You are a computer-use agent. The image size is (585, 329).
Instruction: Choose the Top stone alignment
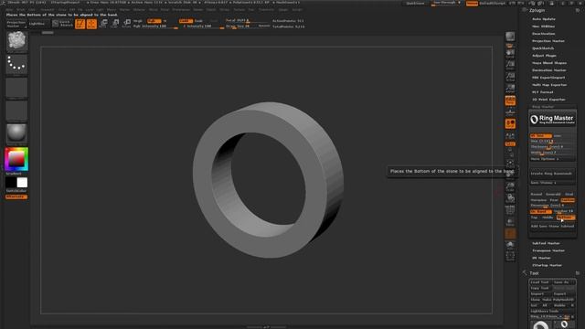(535, 218)
